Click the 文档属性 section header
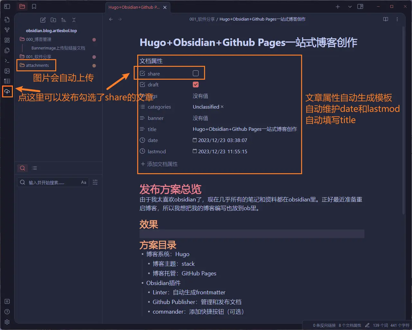Screen dimensions: 412x330 (x=151, y=61)
